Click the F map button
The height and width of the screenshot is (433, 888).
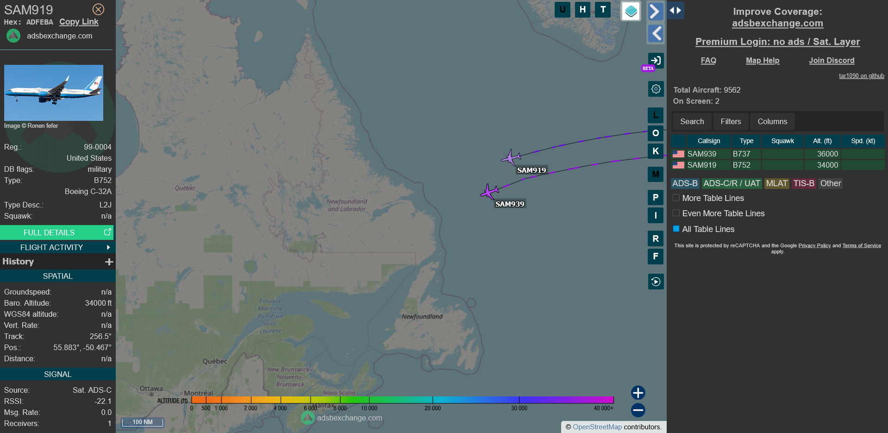pyautogui.click(x=656, y=256)
